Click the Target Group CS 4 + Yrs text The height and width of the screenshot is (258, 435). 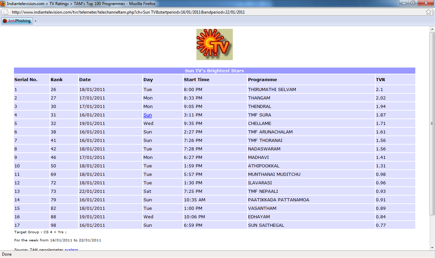40,232
